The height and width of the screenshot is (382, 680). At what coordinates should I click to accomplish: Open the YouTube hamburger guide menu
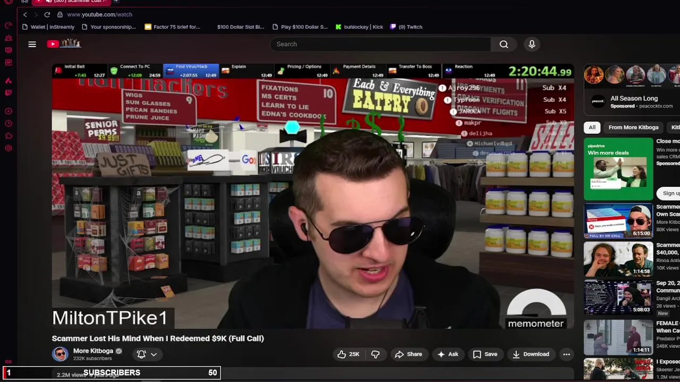coord(32,44)
